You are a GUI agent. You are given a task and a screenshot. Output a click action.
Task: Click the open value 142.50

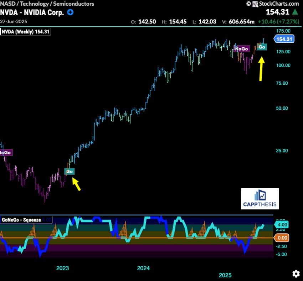(147, 21)
